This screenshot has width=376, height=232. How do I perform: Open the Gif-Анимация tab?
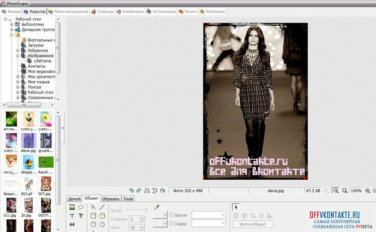point(161,12)
